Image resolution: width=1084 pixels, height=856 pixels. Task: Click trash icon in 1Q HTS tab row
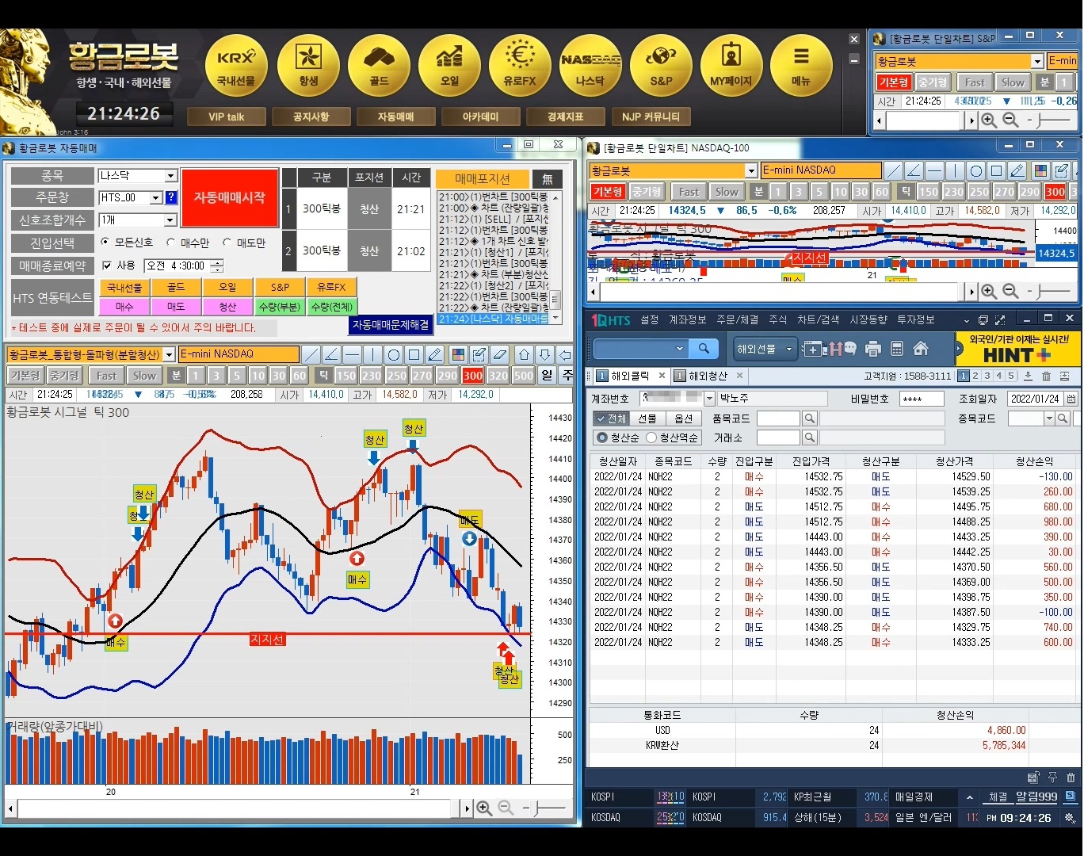[1046, 376]
